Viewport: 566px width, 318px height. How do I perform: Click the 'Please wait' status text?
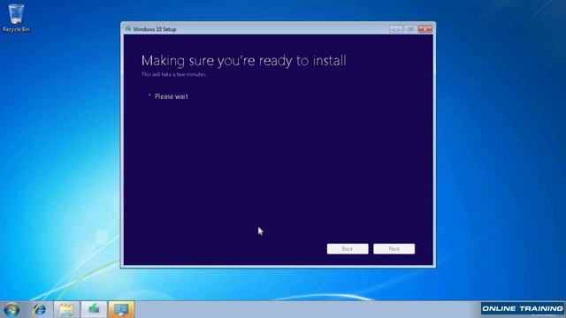point(171,96)
